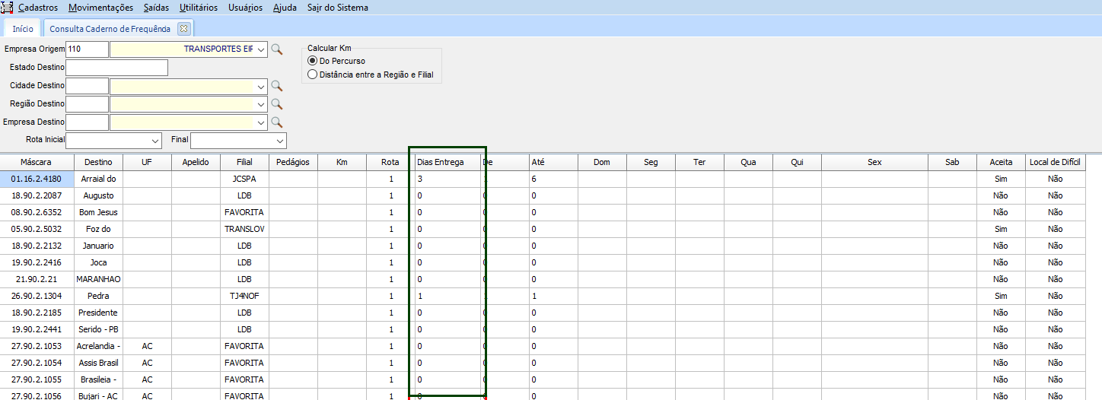
Task: Open the Movimentações menu
Action: tap(100, 8)
